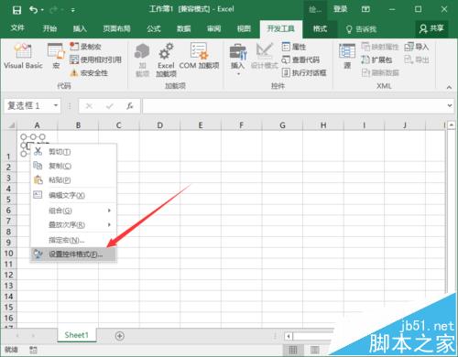Collapse the ribbon with the chevron
Image resolution: width=458 pixels, height=357 pixels.
[449, 87]
